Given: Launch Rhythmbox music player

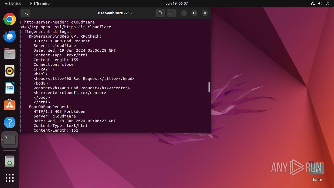Looking at the screenshot, I should (x=10, y=71).
